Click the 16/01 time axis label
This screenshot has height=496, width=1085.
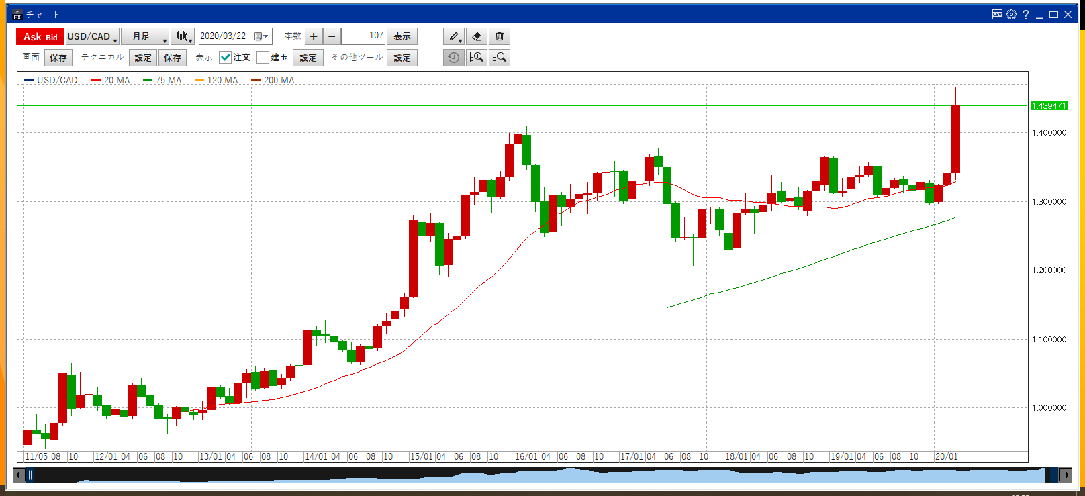pyautogui.click(x=526, y=456)
